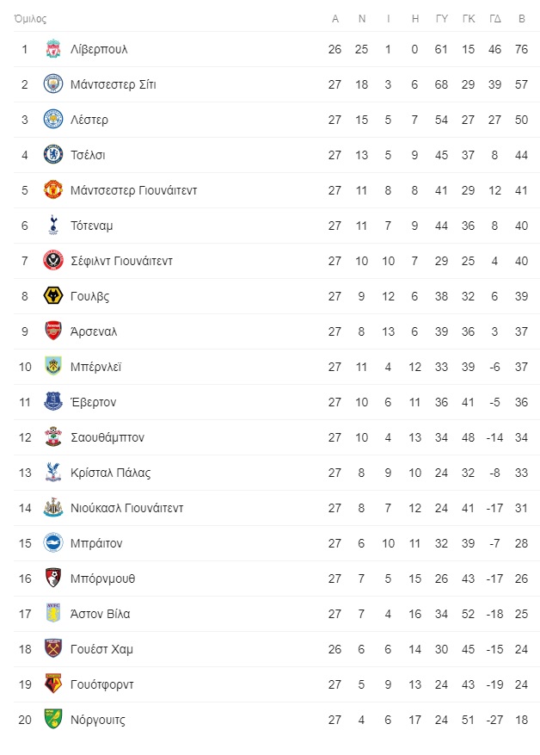Click the Tottenham cockerel logo

(53, 225)
